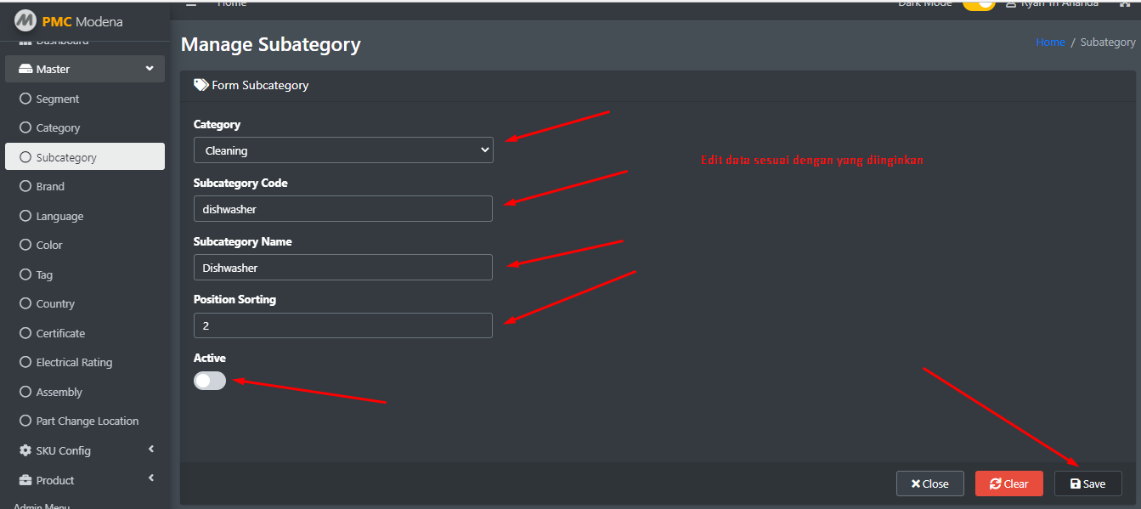Screen dimensions: 1141x509
Task: Open the Category dropdown showing Cleaning
Action: coord(343,150)
